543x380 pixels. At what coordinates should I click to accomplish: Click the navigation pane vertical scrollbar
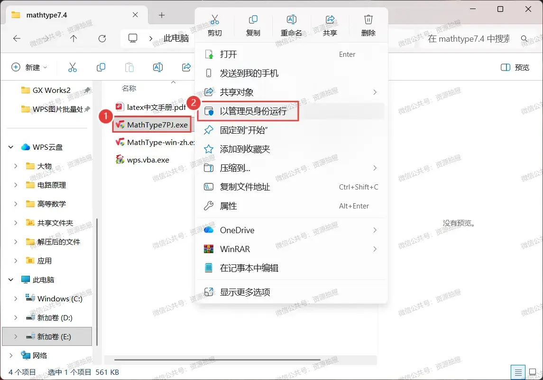97,282
